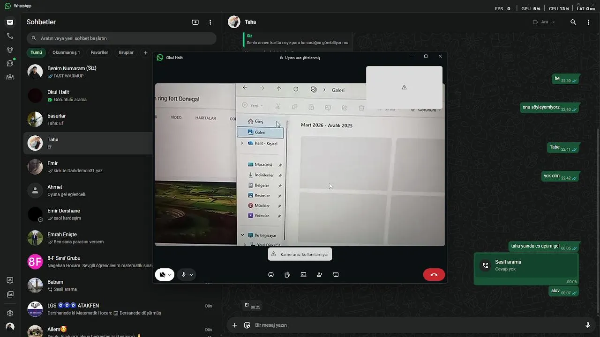The image size is (600, 337).
Task: Mute the microphone in the call
Action: pyautogui.click(x=184, y=275)
